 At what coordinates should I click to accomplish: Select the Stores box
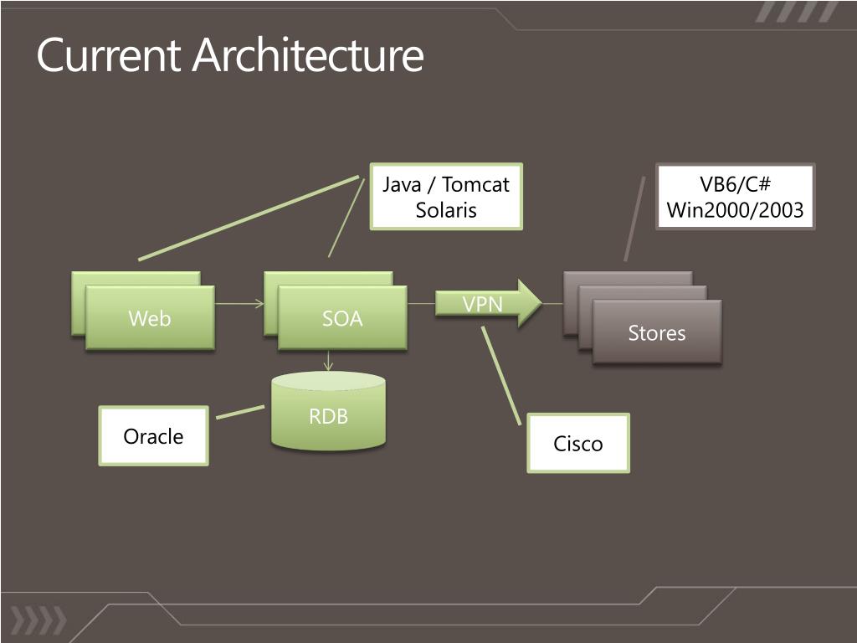(657, 332)
